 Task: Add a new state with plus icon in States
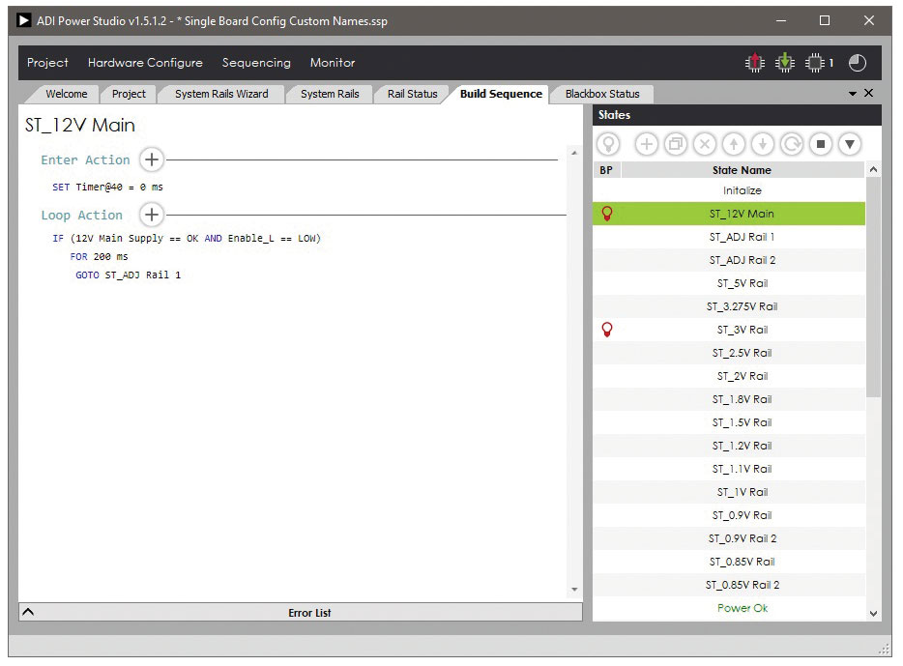click(646, 144)
